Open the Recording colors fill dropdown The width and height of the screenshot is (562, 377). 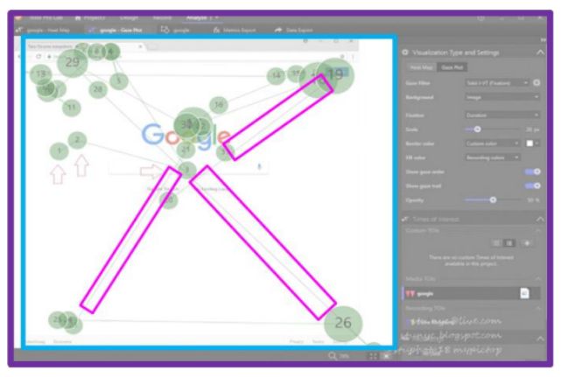(x=493, y=157)
